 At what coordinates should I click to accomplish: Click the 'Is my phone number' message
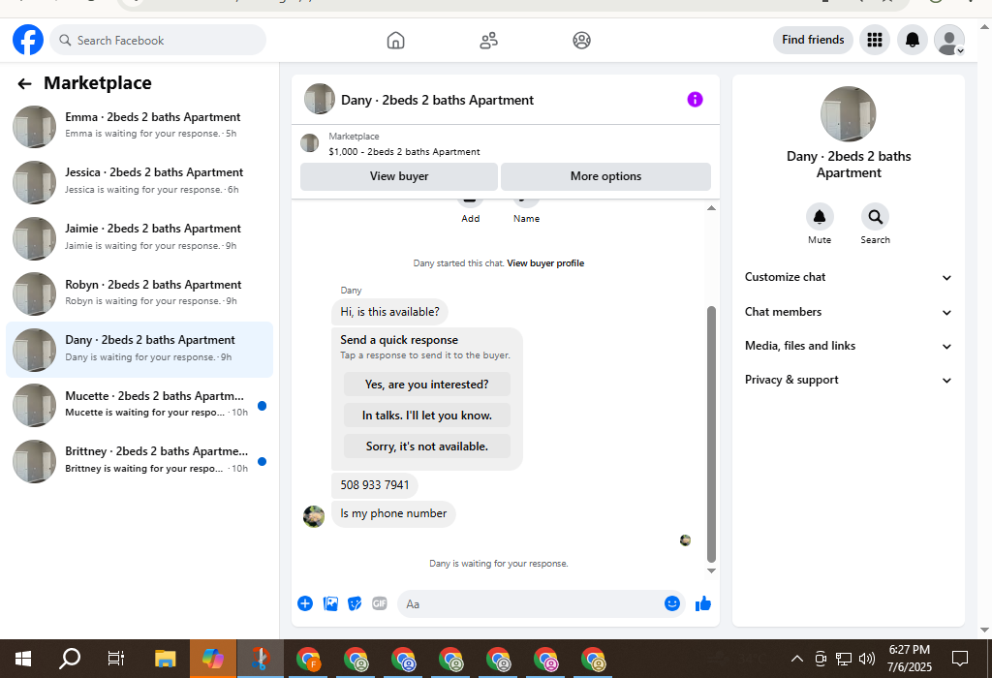point(393,513)
